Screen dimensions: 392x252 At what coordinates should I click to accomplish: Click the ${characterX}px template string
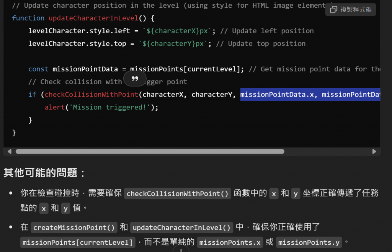[x=177, y=31]
